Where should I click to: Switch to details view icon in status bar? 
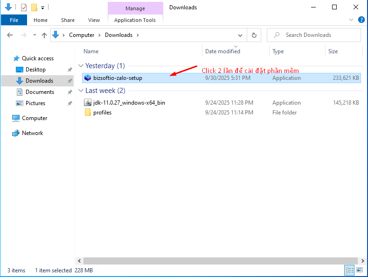(349, 270)
